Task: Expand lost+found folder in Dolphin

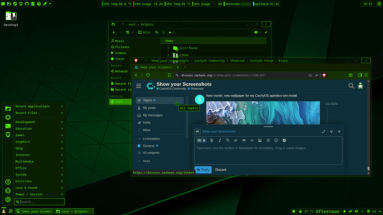Action: point(168,48)
